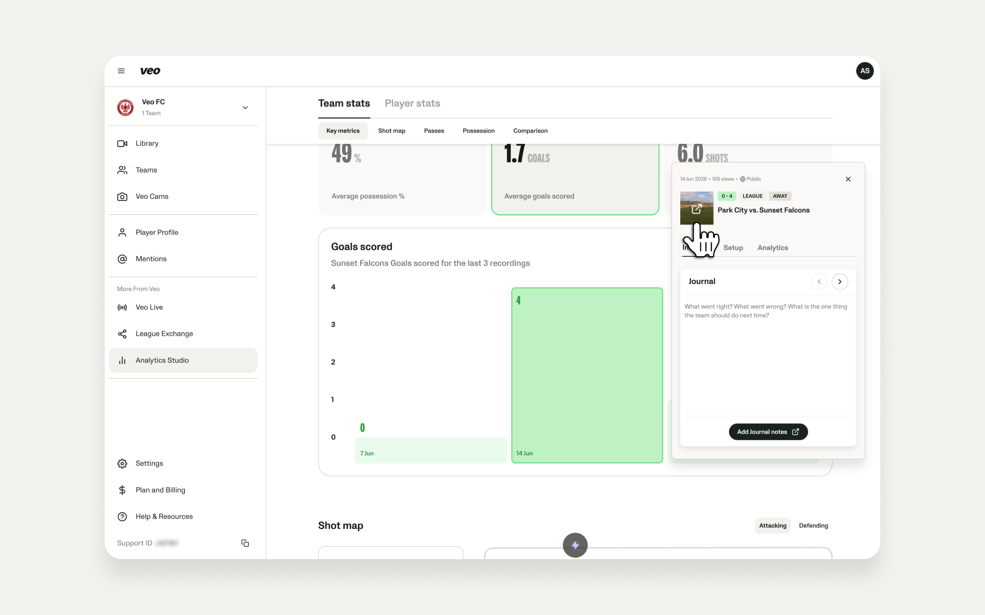The image size is (985, 615).
Task: Switch to the Setup tab in match panel
Action: click(733, 248)
